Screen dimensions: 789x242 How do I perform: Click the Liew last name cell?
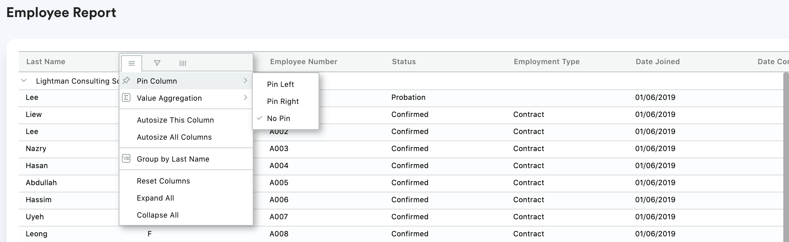(x=34, y=115)
